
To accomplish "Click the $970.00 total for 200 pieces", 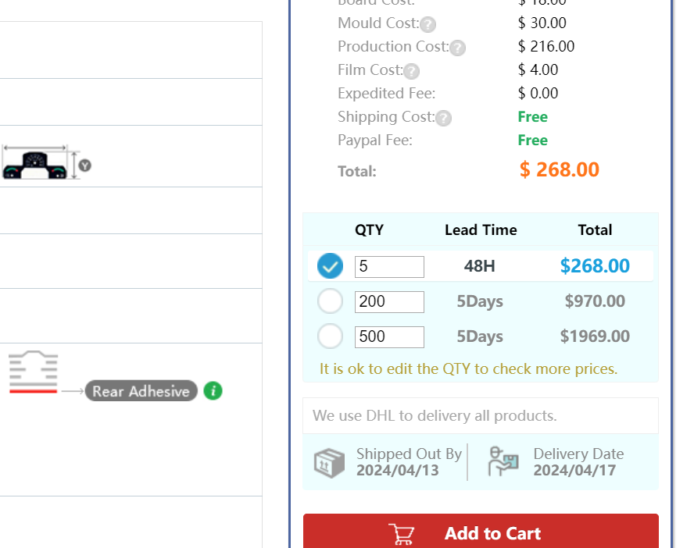I will [x=595, y=301].
